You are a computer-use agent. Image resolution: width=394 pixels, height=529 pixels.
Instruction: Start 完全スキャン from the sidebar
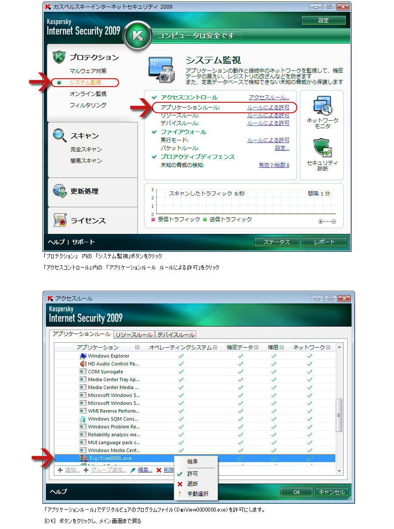tap(86, 149)
